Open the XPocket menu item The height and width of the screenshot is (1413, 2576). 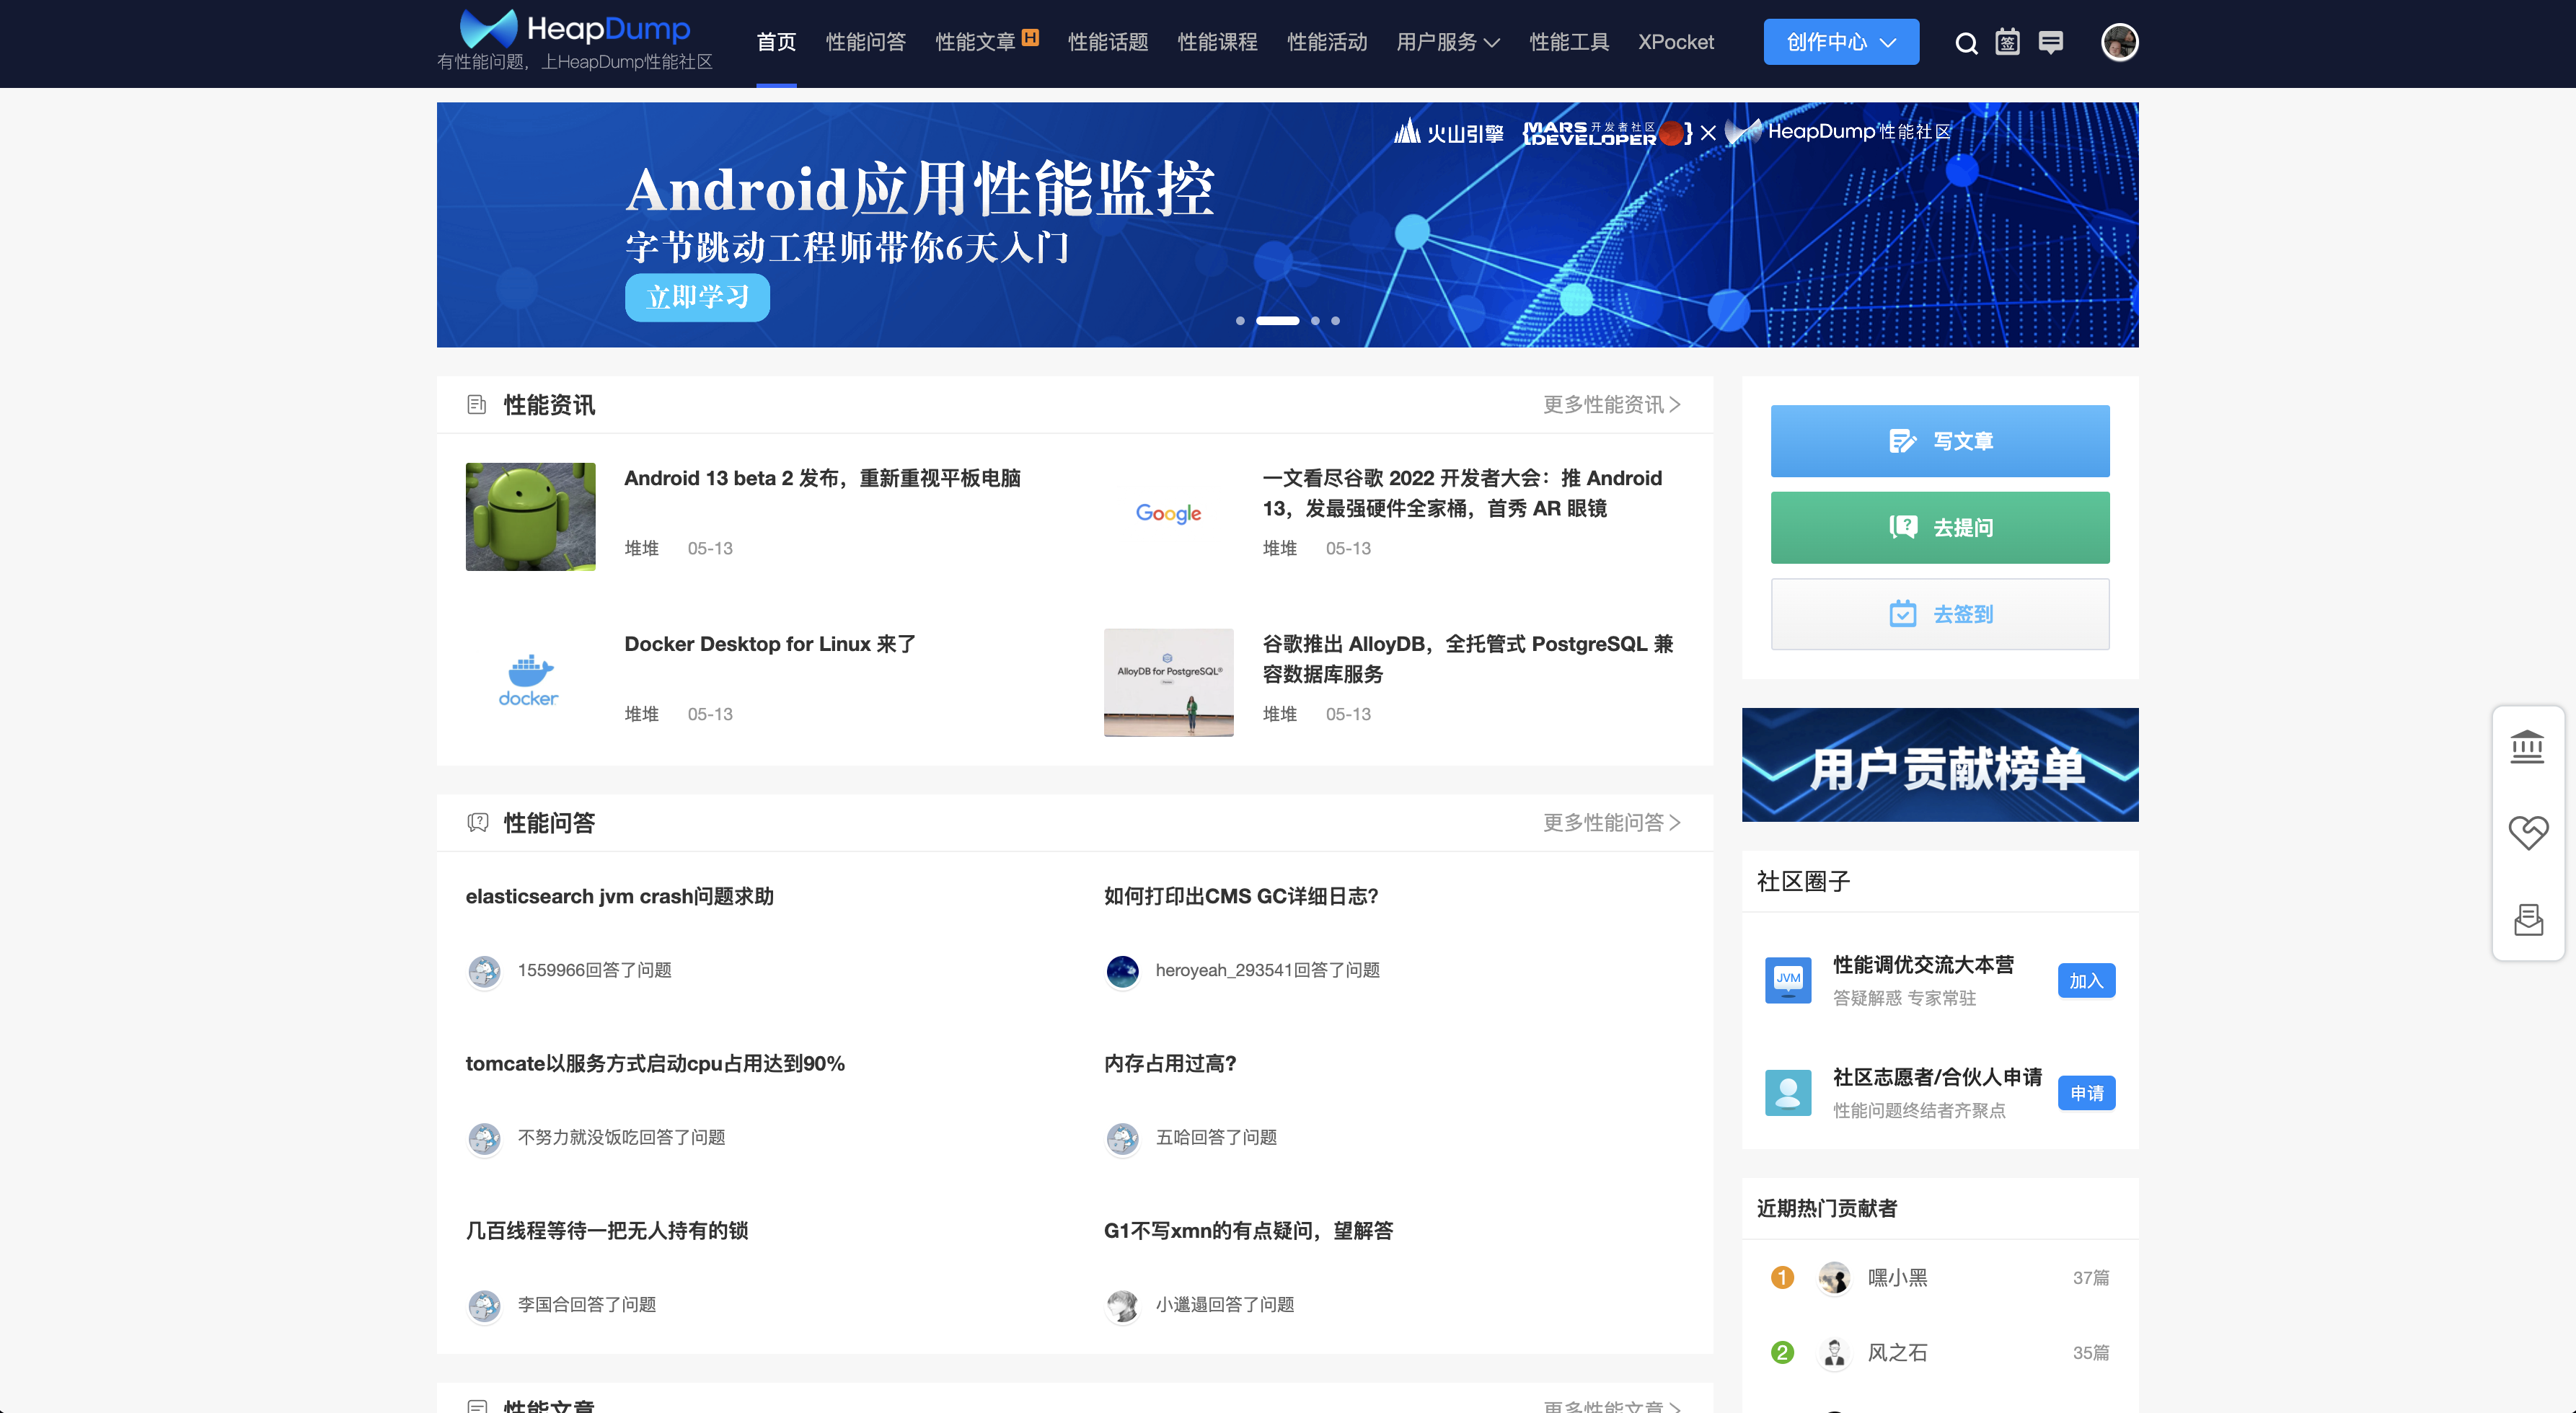coord(1675,42)
